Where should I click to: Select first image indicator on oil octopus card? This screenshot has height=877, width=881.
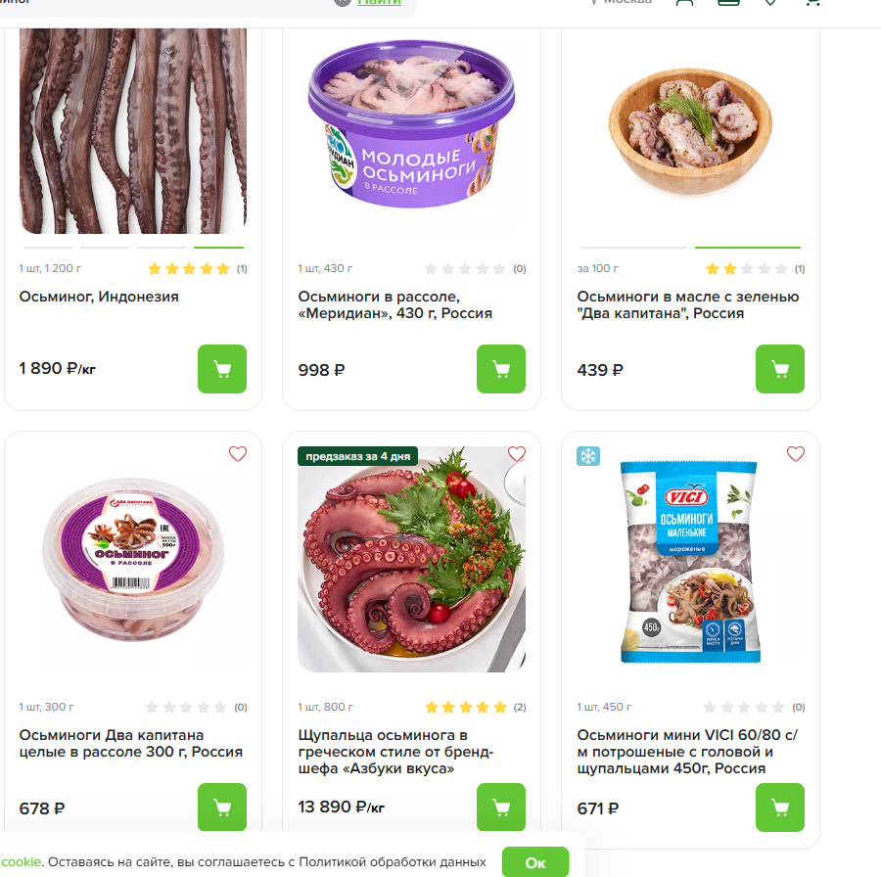coord(633,248)
